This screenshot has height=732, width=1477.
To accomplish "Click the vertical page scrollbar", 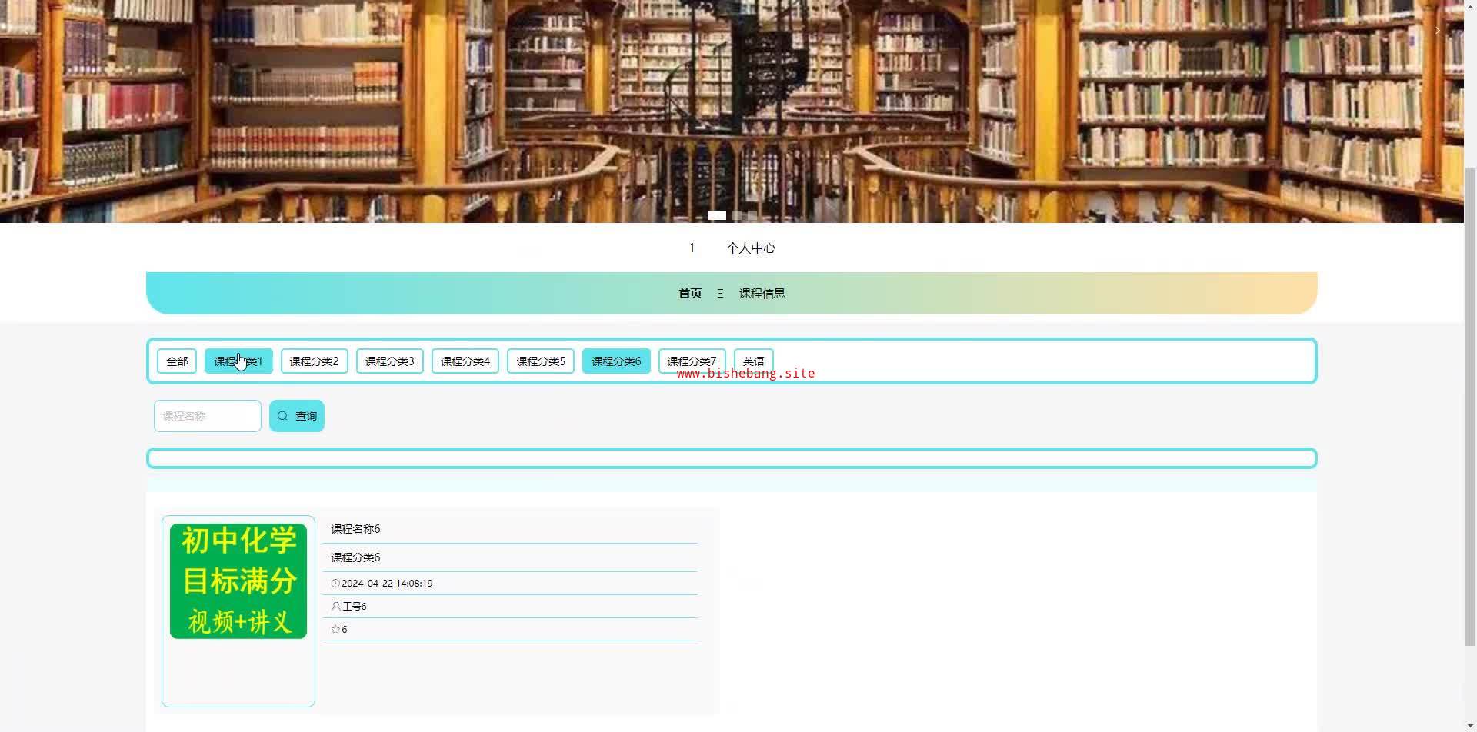I will tap(1471, 408).
